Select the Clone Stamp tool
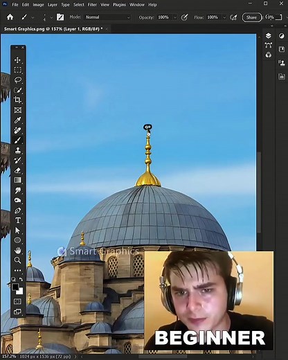Screen dimensions: 288x360 coord(17,150)
